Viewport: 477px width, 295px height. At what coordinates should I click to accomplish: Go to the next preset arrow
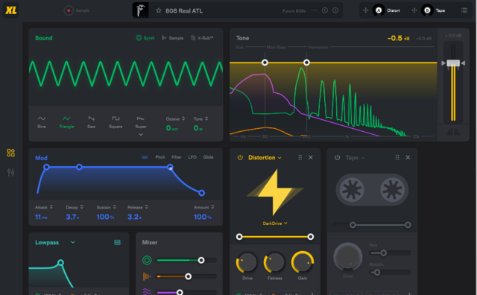click(335, 10)
